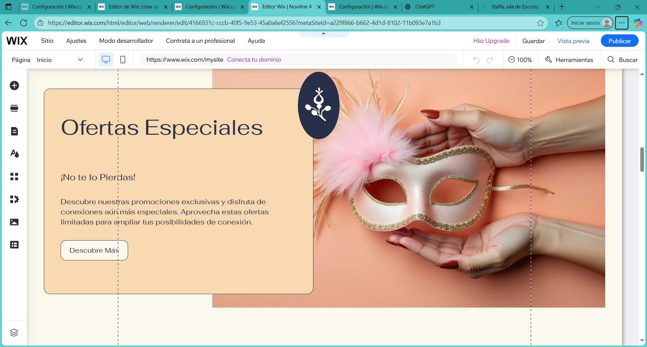
Task: Switch to Staffa, isla de Escocia tab
Action: click(x=516, y=7)
